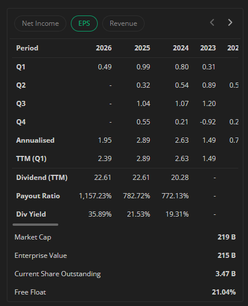Select Q2 2025 EPS value 0.32

tap(143, 85)
